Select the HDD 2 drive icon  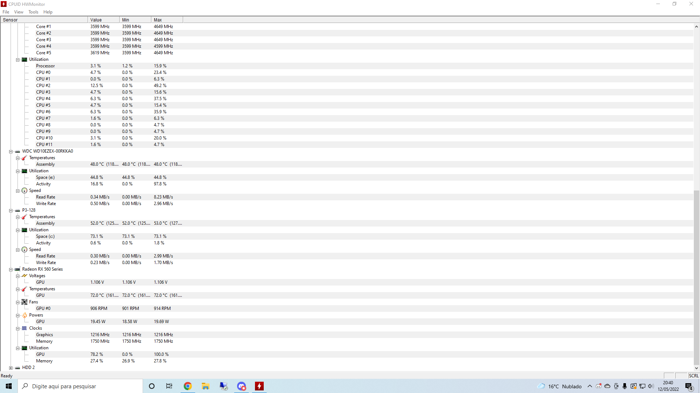tap(18, 368)
